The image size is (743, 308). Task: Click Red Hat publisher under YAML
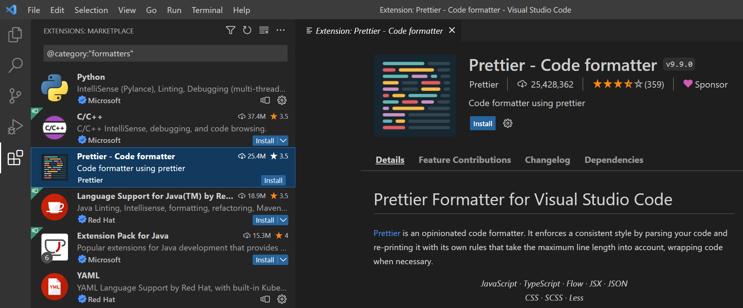pos(101,299)
